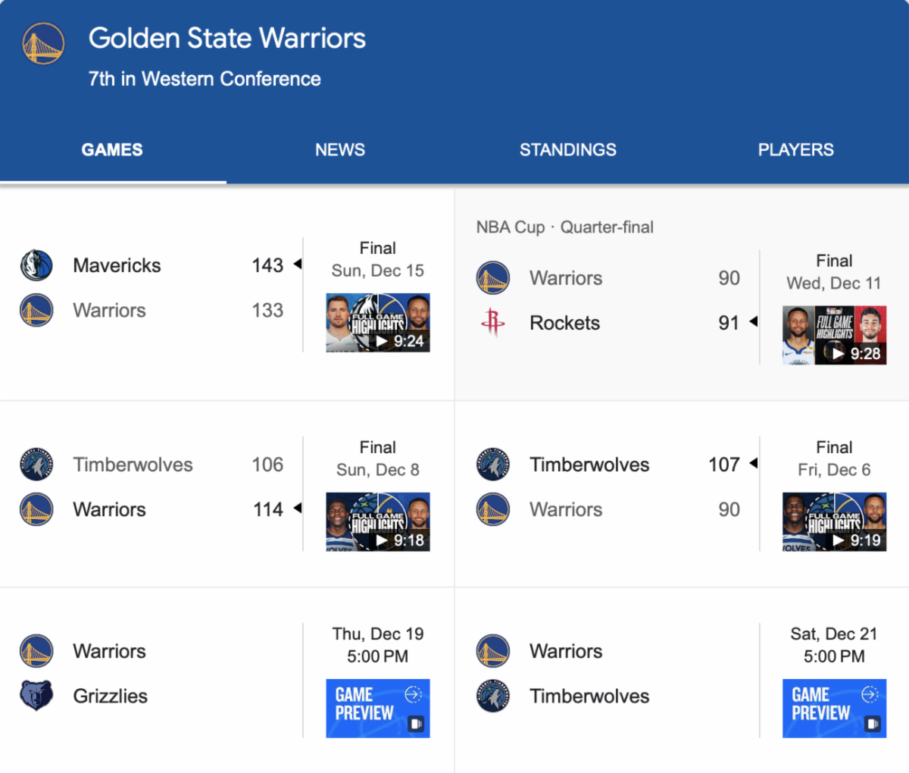The image size is (909, 773).
Task: Open Game Preview for Sat, Dec 21
Action: pos(834,708)
